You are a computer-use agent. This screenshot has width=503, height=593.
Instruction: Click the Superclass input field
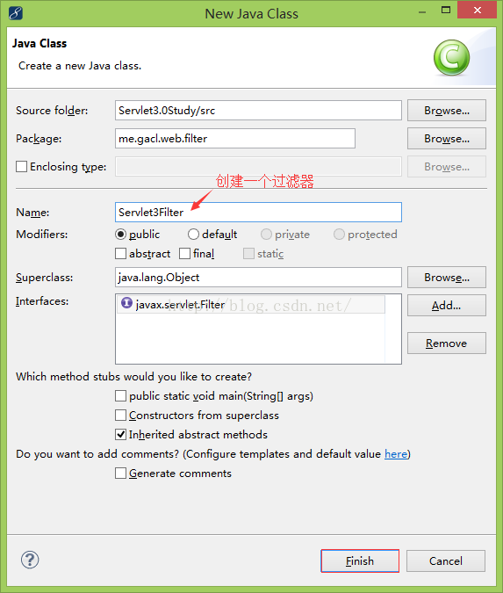(x=258, y=278)
